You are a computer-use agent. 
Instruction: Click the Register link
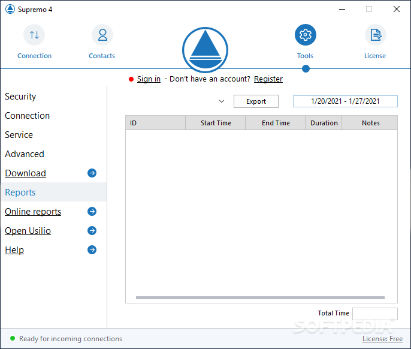(x=268, y=79)
